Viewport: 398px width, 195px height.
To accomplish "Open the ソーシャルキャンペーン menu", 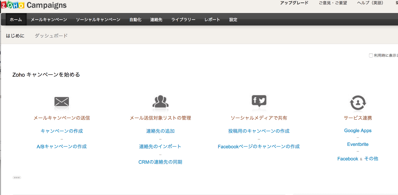I will coord(98,20).
